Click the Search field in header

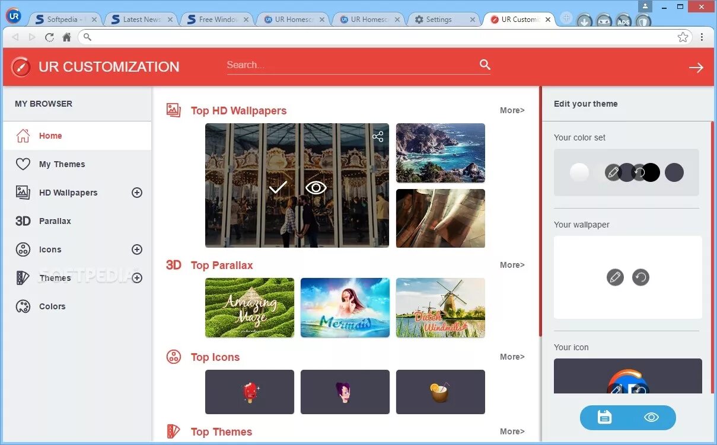click(351, 65)
